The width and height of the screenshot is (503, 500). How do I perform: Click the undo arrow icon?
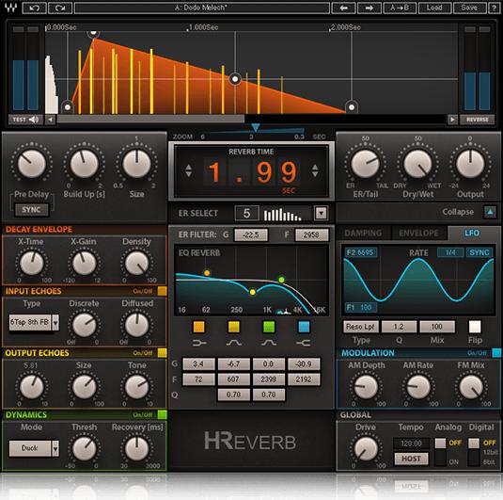(x=35, y=8)
